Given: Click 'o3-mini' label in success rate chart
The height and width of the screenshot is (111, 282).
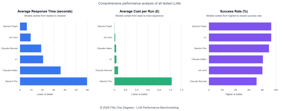Looking at the screenshot, I should 202,70.
